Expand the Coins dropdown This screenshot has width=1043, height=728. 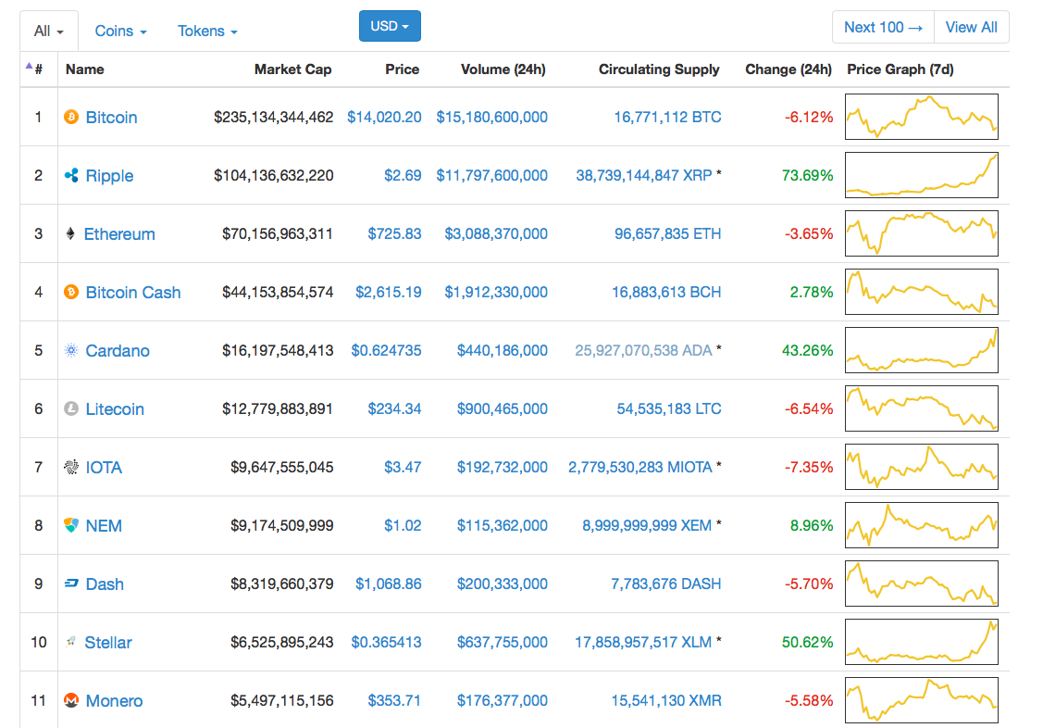pyautogui.click(x=120, y=31)
